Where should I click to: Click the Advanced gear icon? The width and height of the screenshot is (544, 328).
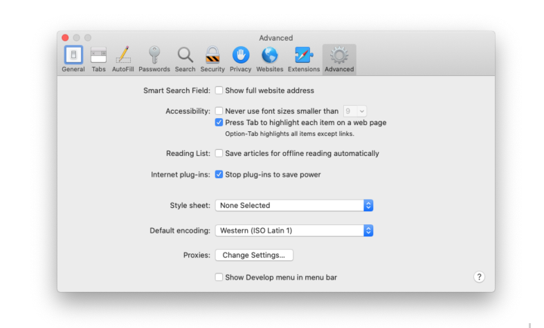click(x=338, y=56)
